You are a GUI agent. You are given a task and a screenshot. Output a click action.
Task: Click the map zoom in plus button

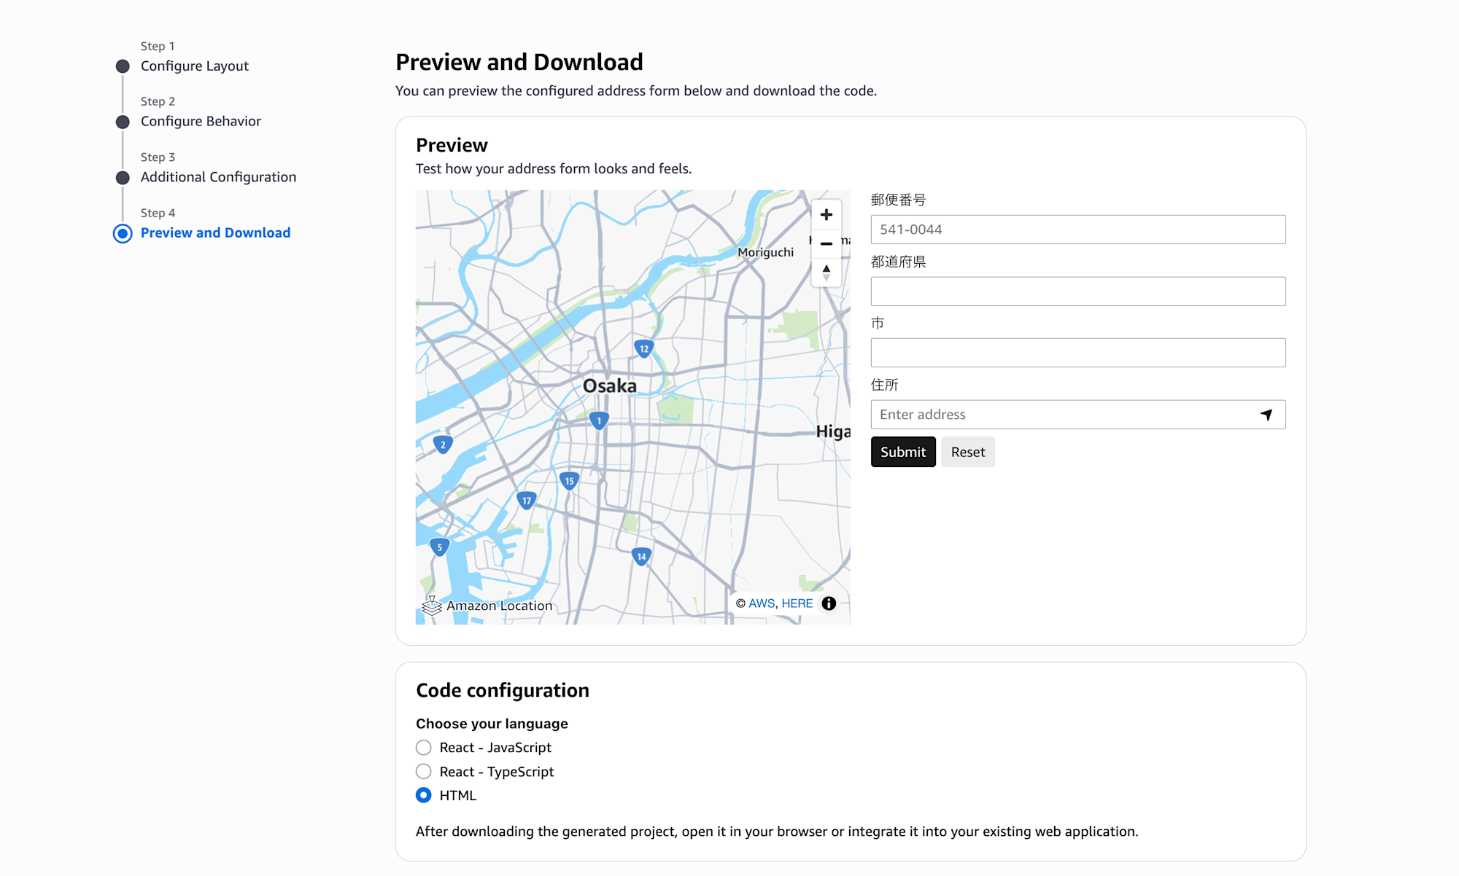[x=826, y=214]
